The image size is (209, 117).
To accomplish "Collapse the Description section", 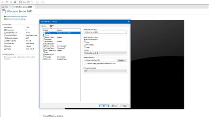I will pos(3,54).
